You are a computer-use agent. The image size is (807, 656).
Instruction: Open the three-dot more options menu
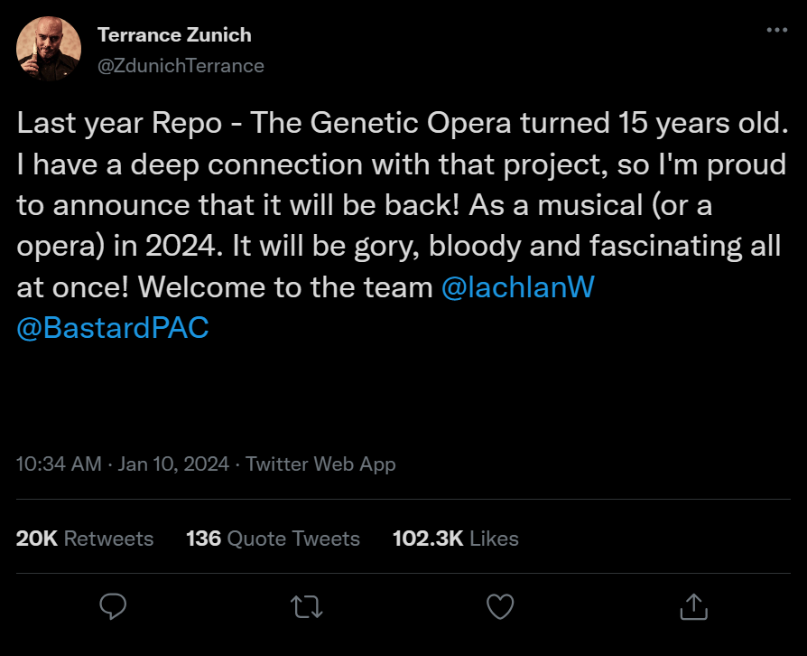coord(776,30)
